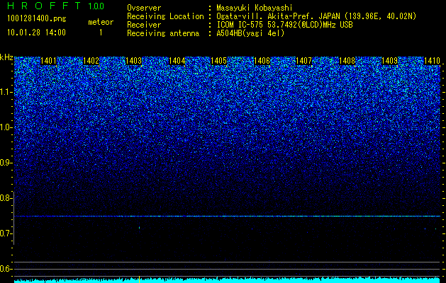Click the meteor count label
This screenshot has height=283, width=446.
[x=101, y=22]
